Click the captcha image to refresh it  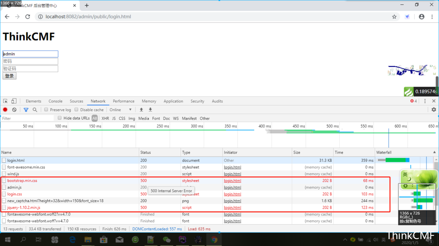point(412,71)
